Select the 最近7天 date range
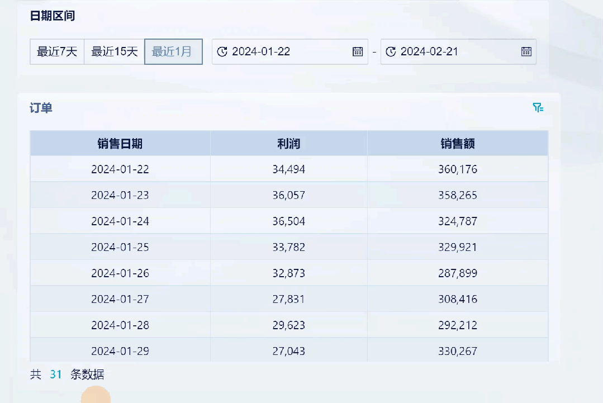 [x=57, y=51]
